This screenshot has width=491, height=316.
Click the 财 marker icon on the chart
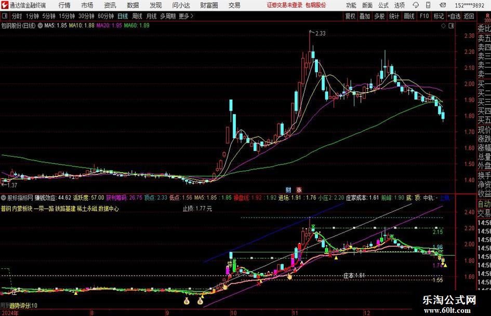coord(288,189)
